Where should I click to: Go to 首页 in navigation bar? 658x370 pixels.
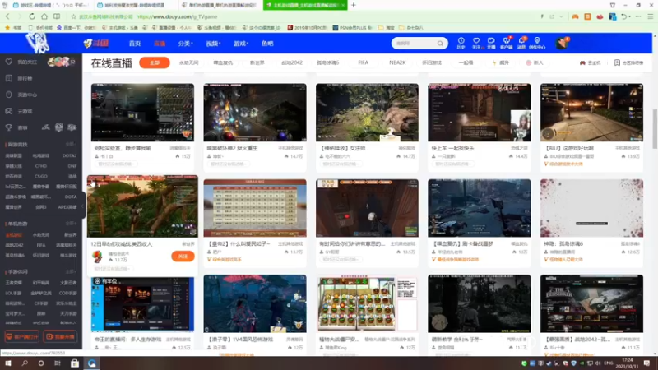[135, 44]
